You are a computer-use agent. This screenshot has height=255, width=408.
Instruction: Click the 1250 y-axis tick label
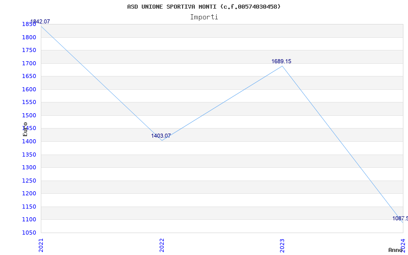pos(29,181)
